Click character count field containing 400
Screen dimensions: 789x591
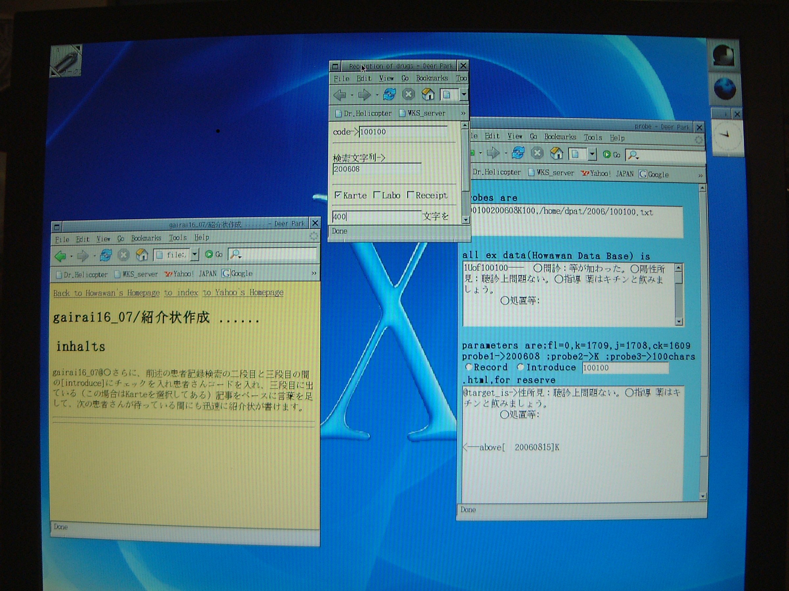(x=377, y=216)
